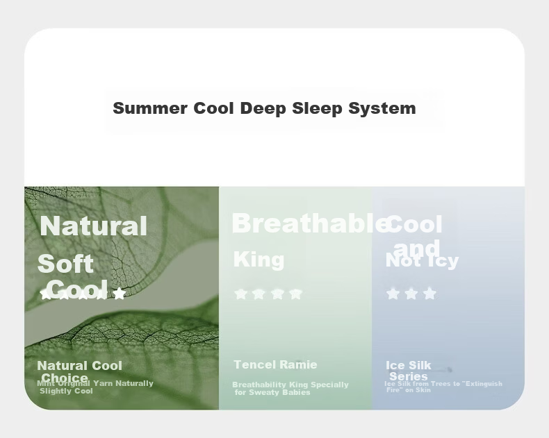The height and width of the screenshot is (438, 549).
Task: Open the 'Tencel Ramie' label
Action: click(x=275, y=364)
